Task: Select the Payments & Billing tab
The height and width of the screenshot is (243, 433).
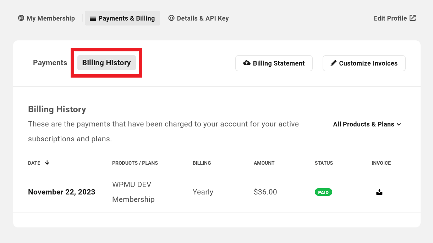Action: tap(122, 18)
